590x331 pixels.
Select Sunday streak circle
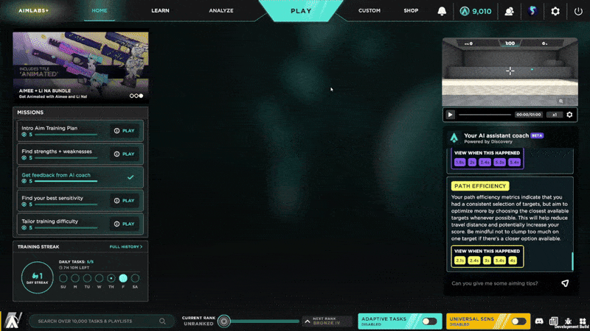click(x=63, y=278)
